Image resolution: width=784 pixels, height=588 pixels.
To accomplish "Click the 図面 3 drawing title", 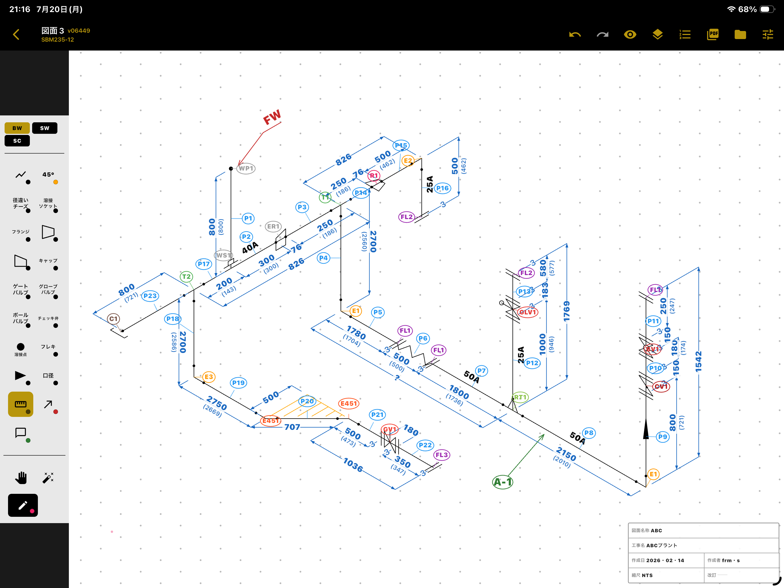I will 53,31.
